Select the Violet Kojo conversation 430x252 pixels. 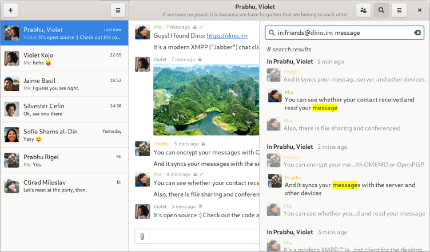click(64, 59)
